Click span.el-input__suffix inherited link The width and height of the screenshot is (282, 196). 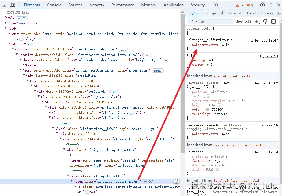tap(233, 76)
